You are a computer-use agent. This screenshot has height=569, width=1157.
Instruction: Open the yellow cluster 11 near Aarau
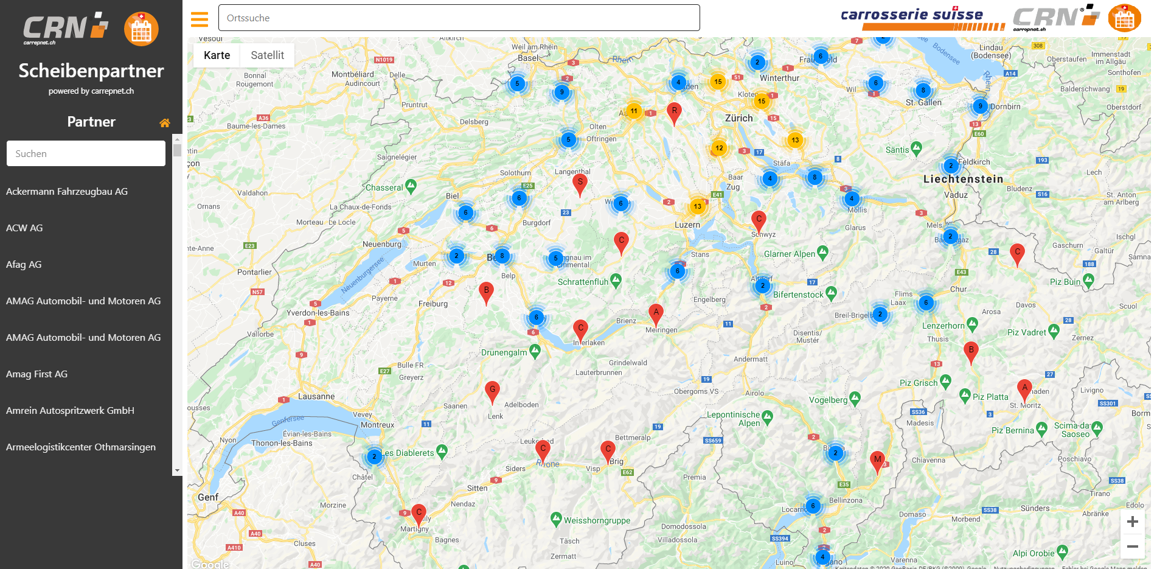(x=634, y=111)
